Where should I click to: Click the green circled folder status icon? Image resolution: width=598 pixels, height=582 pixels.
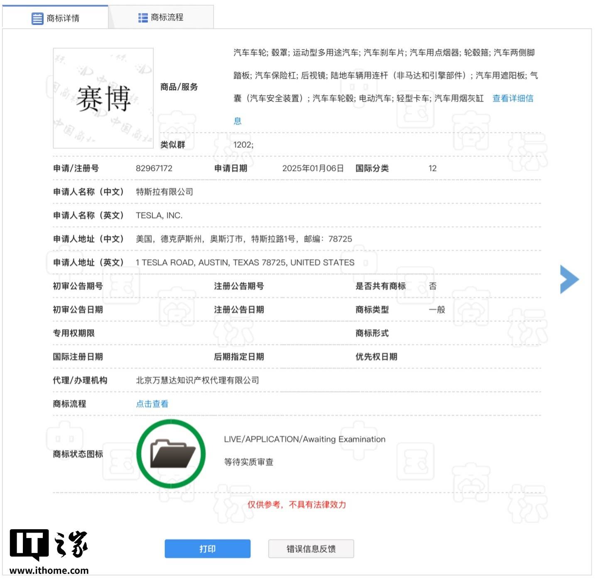[x=171, y=454]
